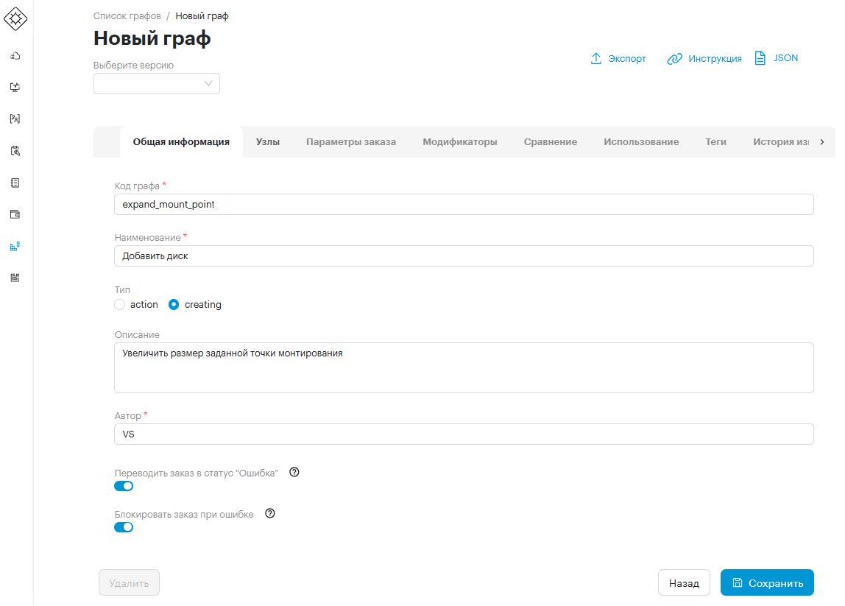
Task: Click the Новый граф page heading
Action: (x=152, y=38)
